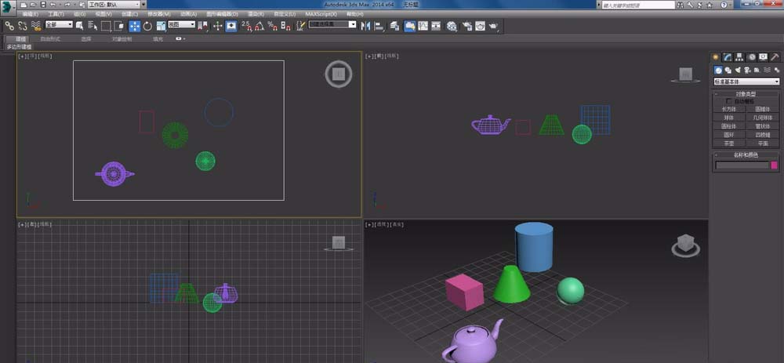The width and height of the screenshot is (784, 363).
Task: Select the Select and Link tool
Action: pos(9,26)
